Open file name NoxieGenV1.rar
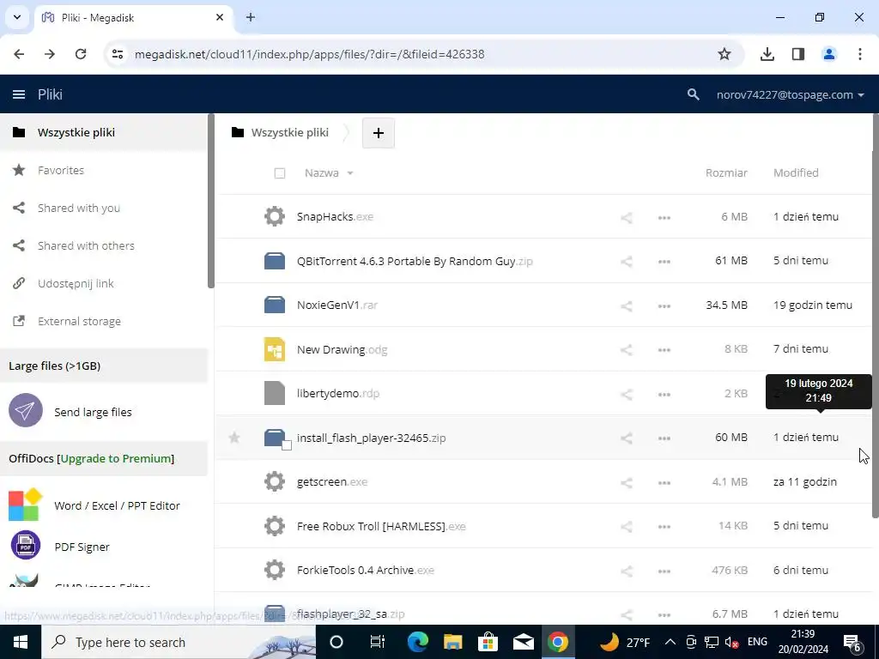Screen dimensions: 879x659 [x=336, y=305]
